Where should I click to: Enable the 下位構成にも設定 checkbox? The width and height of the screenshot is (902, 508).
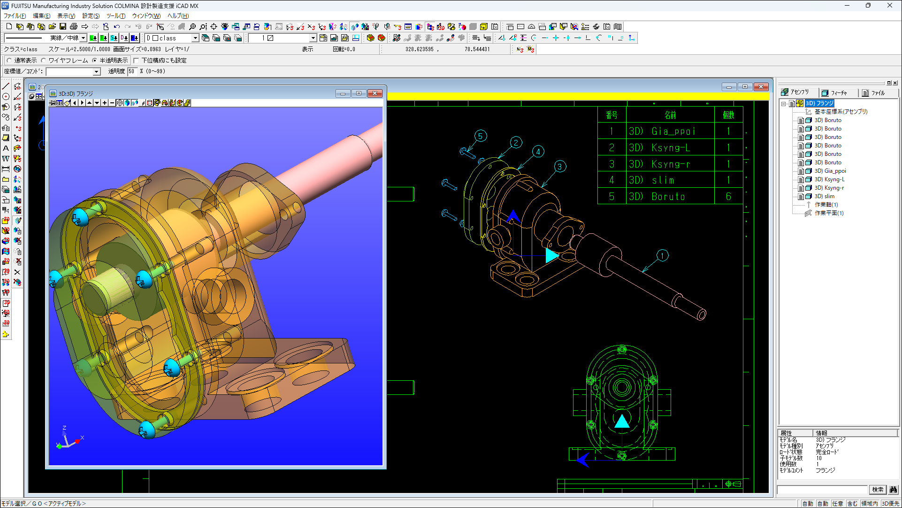coord(137,60)
